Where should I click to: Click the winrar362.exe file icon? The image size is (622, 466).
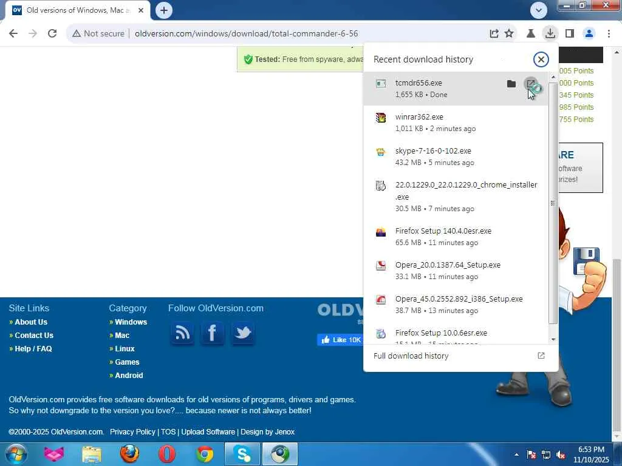tap(380, 118)
